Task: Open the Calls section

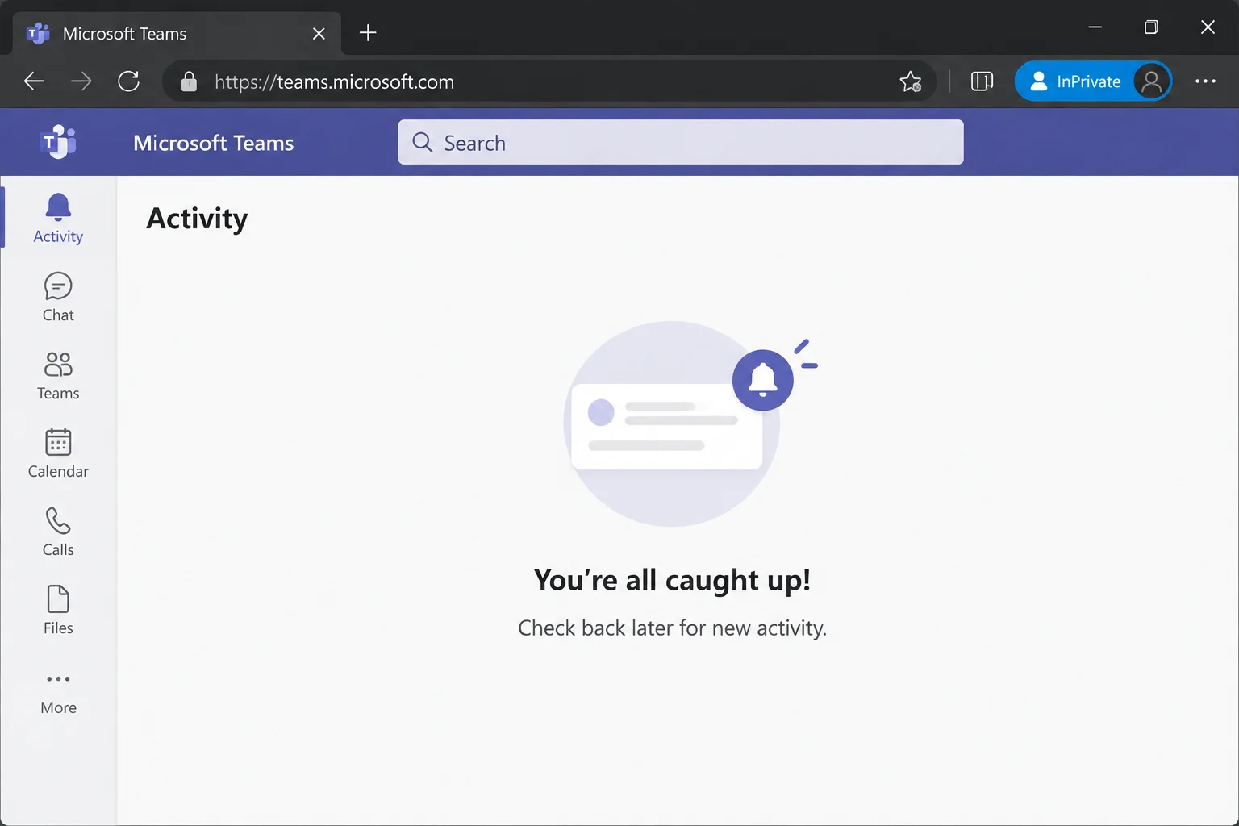Action: 58,532
